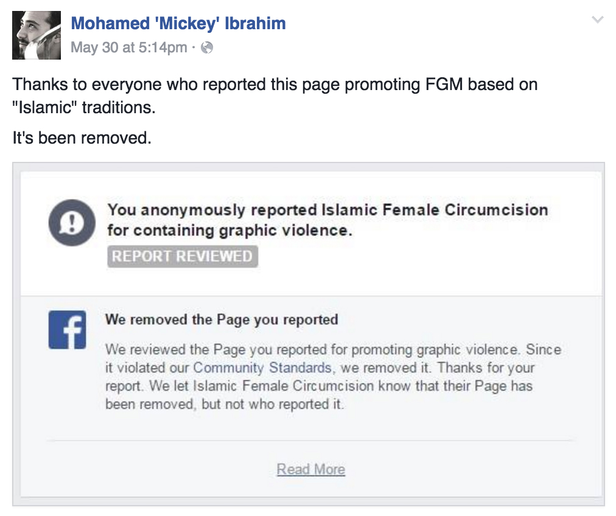The width and height of the screenshot is (616, 516).
Task: Click the paragraph starting "We reviewed the Page"
Action: coord(333,377)
